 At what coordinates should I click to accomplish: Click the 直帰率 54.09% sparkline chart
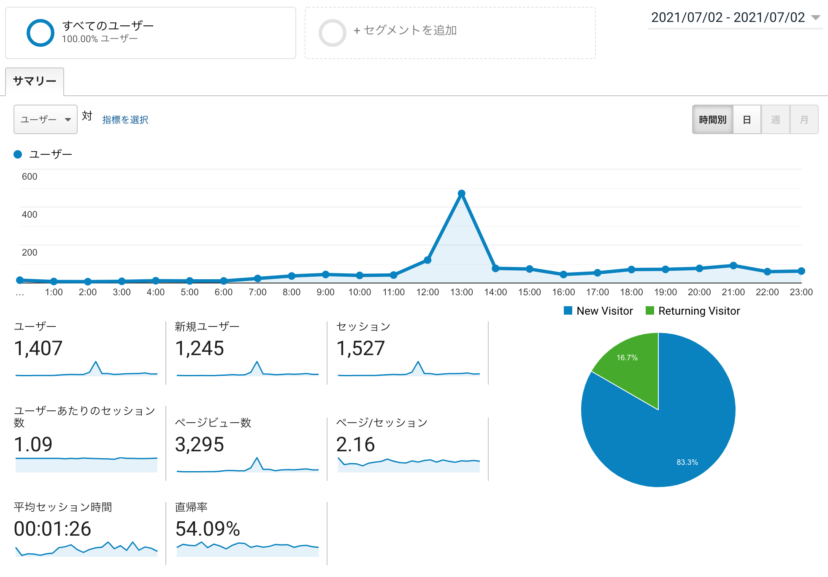point(247,548)
